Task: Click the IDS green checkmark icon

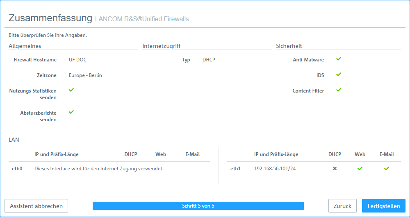Action: [339, 75]
